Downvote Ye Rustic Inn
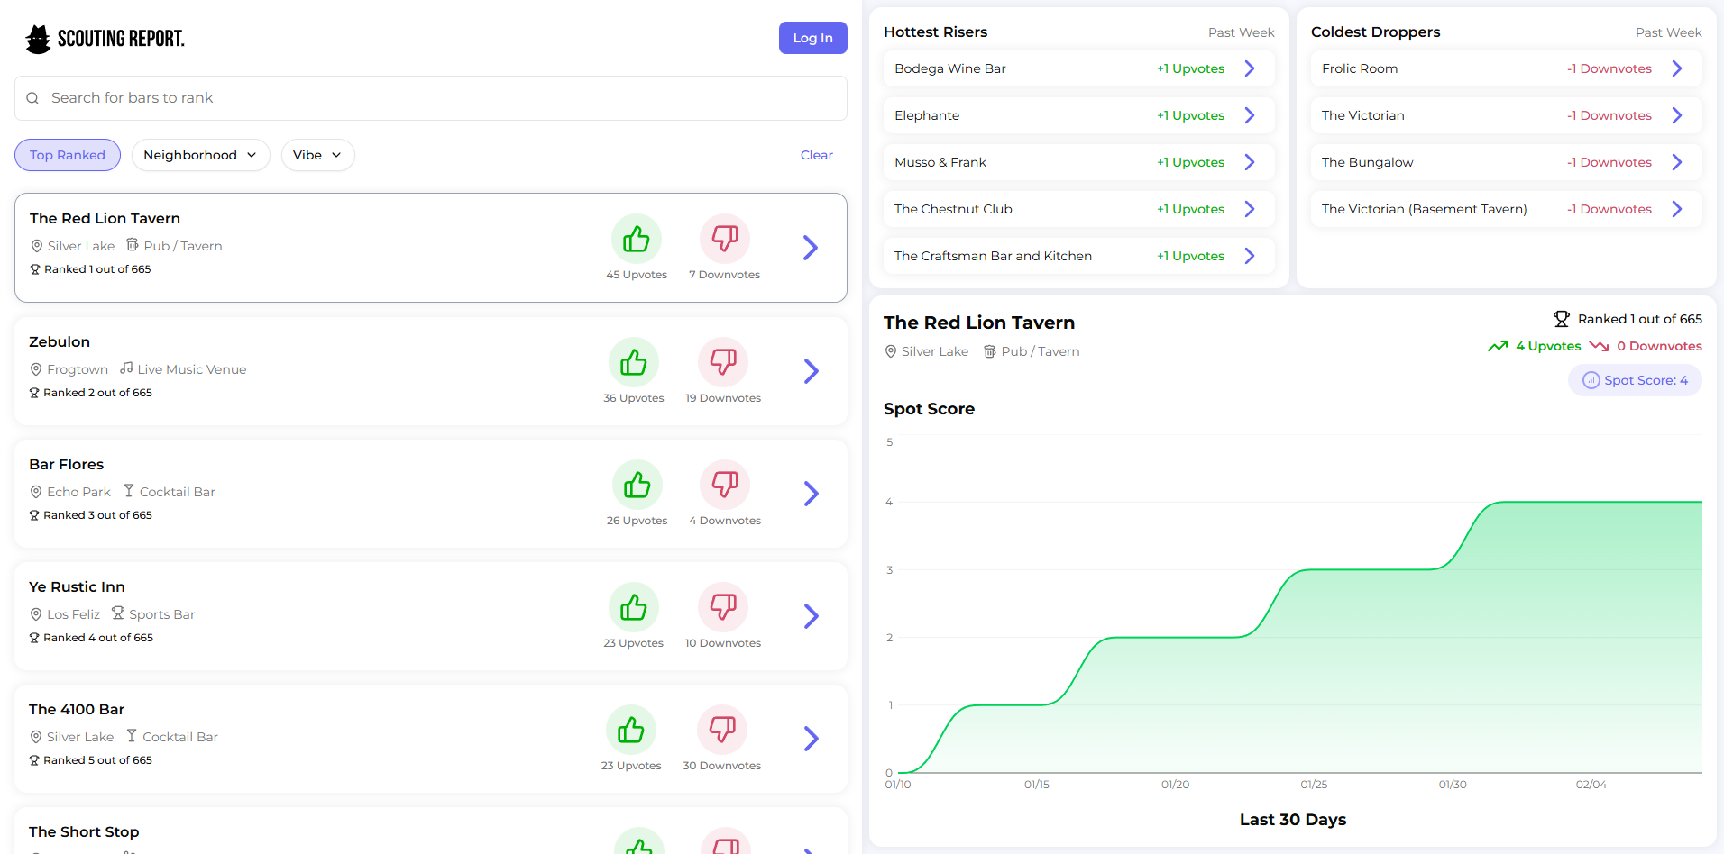 (723, 608)
